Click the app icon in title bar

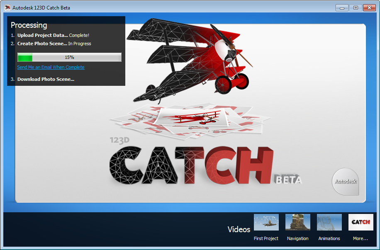point(7,7)
